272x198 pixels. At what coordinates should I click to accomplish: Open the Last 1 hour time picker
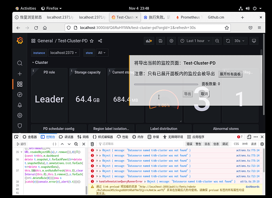tap(192, 41)
